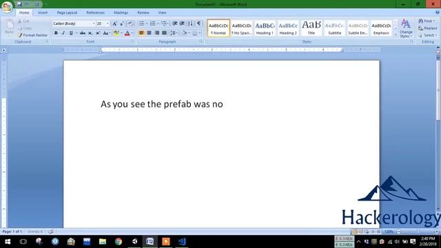Click the Multilevel list icon

tap(164, 23)
